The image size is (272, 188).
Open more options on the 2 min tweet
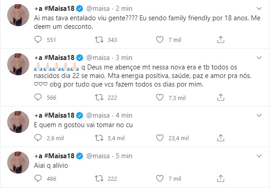[259, 9]
